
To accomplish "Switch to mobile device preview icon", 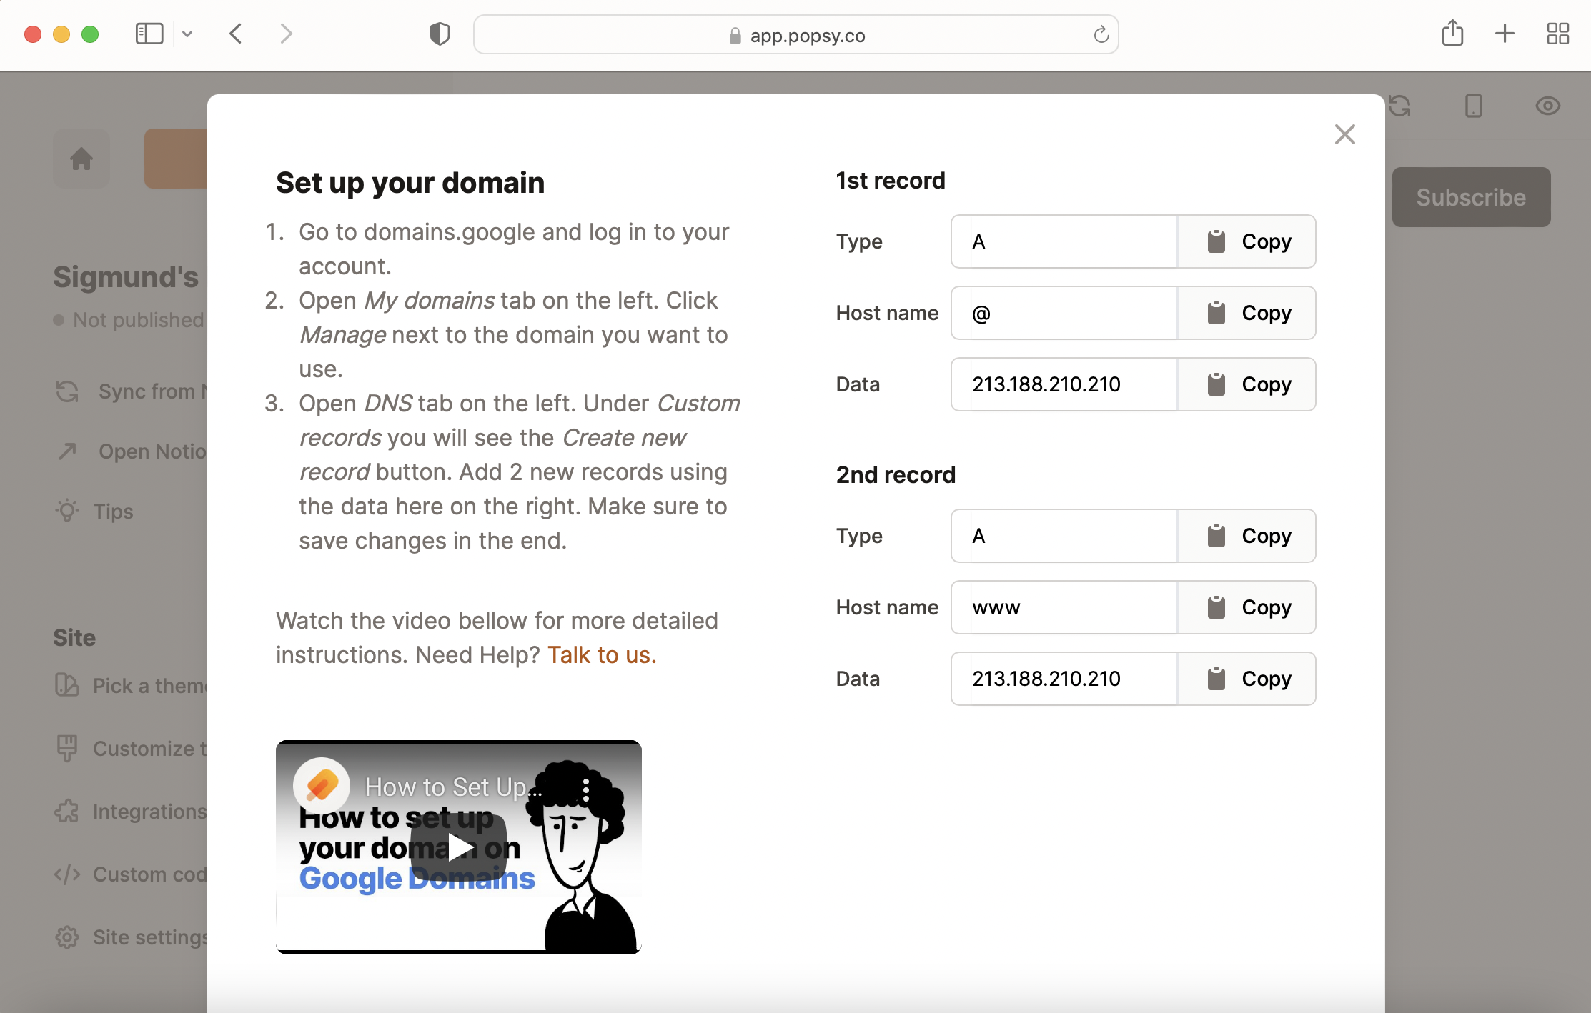I will pos(1473,106).
